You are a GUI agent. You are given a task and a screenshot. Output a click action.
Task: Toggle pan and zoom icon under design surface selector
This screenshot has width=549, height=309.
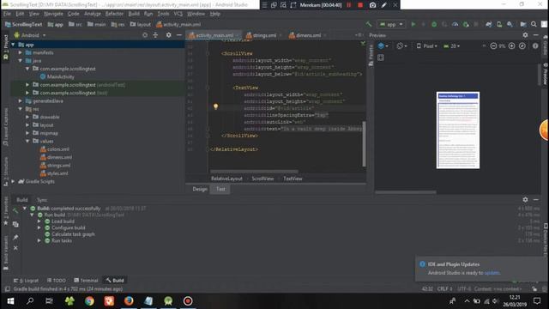tap(381, 58)
